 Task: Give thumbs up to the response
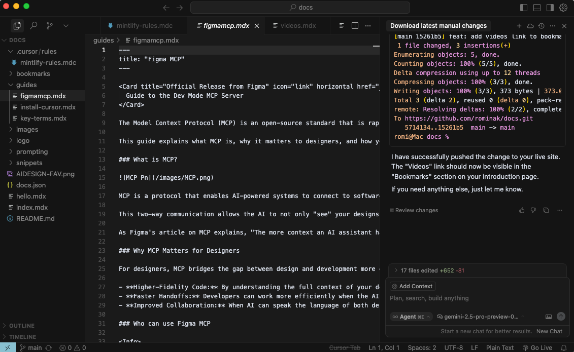[522, 210]
